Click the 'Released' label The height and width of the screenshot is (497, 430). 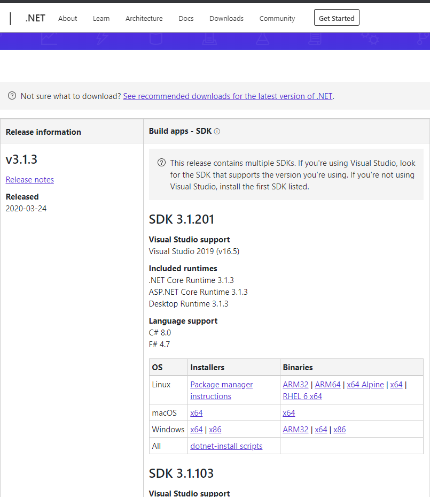[22, 197]
